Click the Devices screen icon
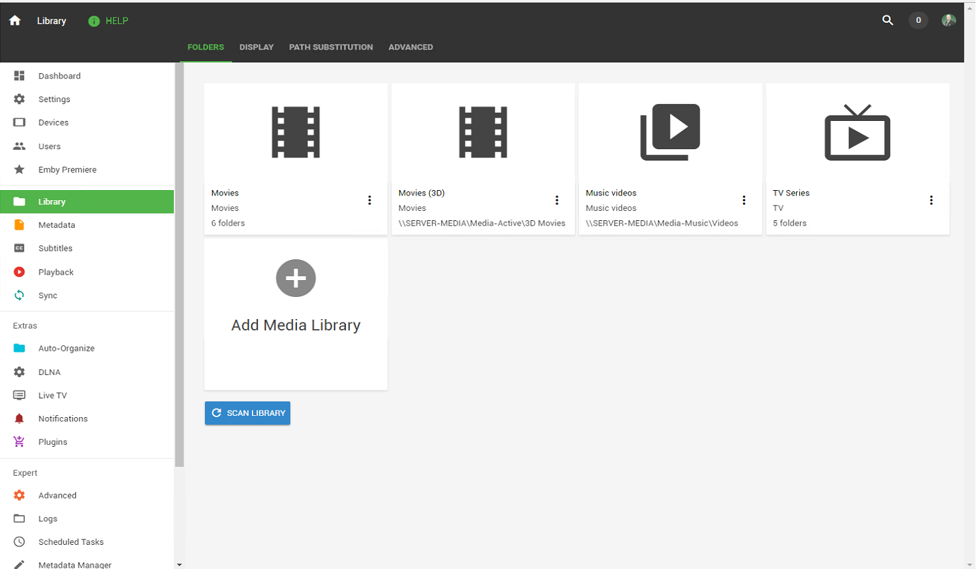This screenshot has width=976, height=569. (19, 123)
